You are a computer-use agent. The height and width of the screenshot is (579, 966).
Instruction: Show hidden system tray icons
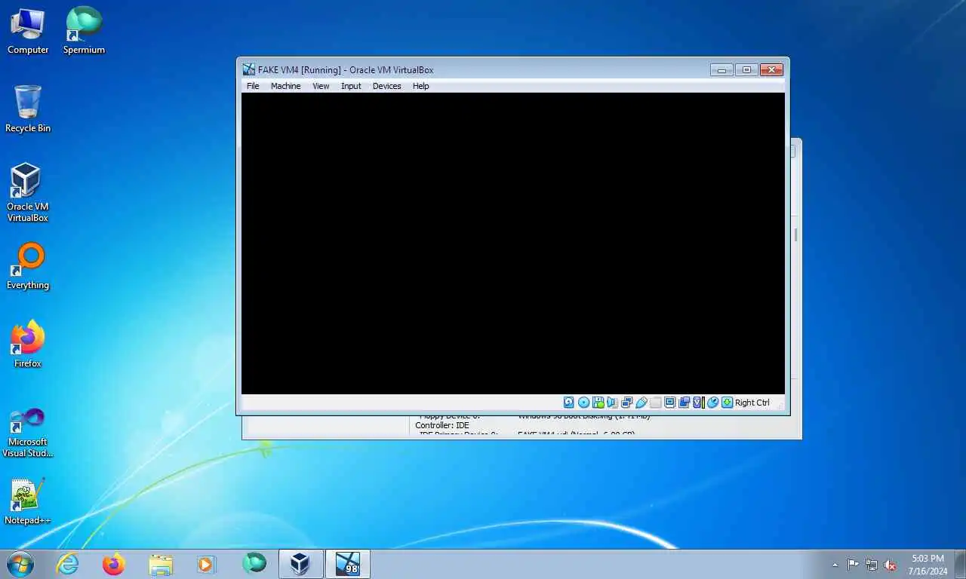pos(835,565)
